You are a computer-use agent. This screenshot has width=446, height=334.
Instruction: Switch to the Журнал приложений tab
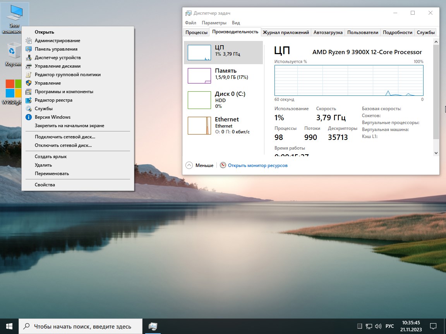point(286,32)
